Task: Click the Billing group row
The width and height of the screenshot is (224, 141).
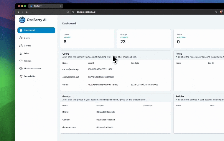Action: click(x=65, y=112)
